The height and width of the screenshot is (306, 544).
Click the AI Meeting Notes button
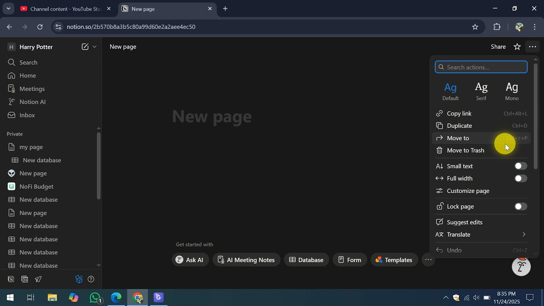[x=246, y=260]
